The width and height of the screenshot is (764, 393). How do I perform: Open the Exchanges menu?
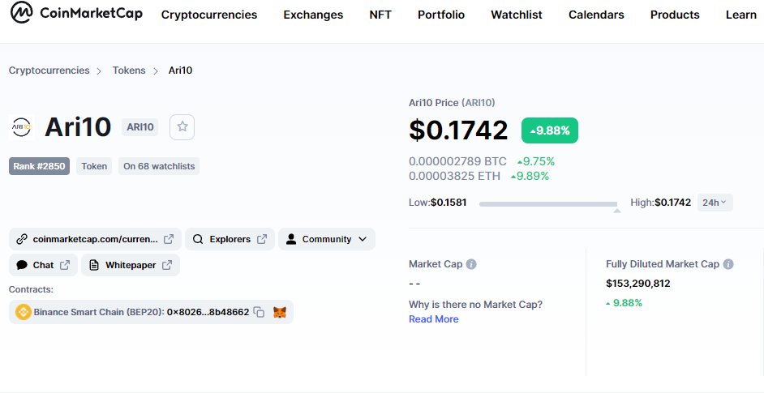313,15
